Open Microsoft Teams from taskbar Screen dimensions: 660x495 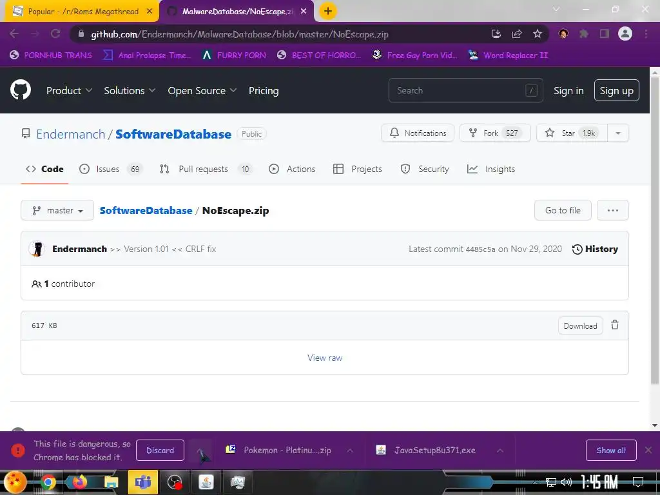[x=142, y=482]
